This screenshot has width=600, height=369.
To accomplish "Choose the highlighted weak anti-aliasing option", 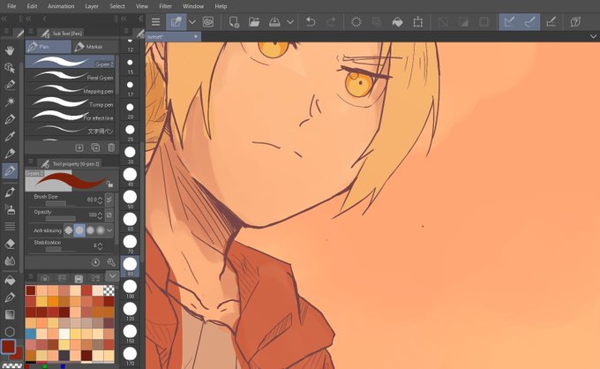I will pyautogui.click(x=79, y=230).
